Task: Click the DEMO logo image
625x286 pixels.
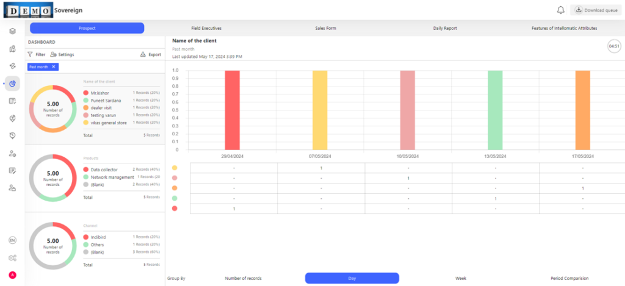Action: click(x=28, y=10)
